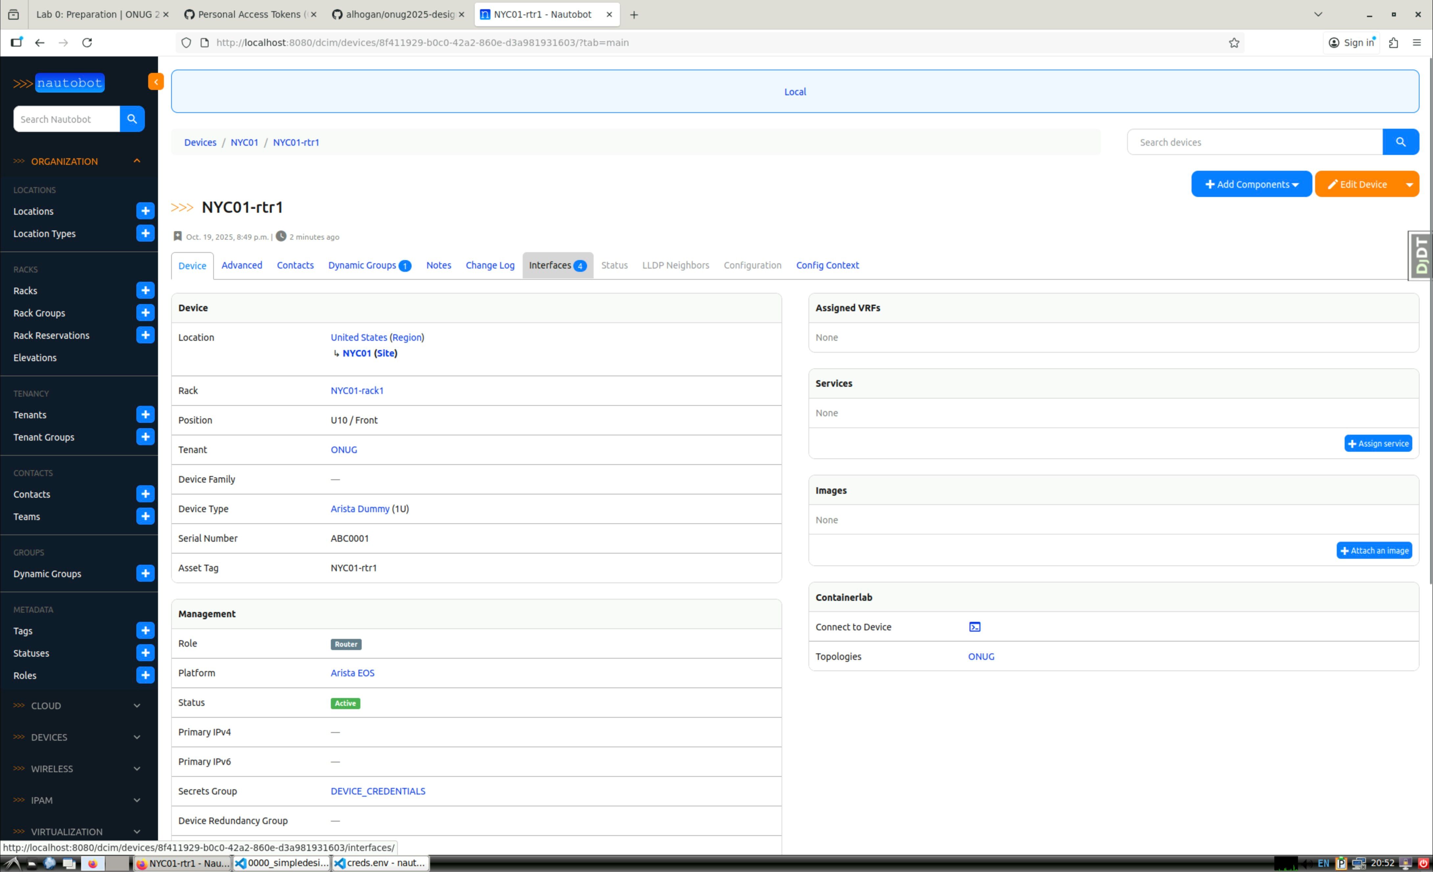Collapse the sidebar with the orange arrow
The image size is (1433, 872).
tap(156, 82)
